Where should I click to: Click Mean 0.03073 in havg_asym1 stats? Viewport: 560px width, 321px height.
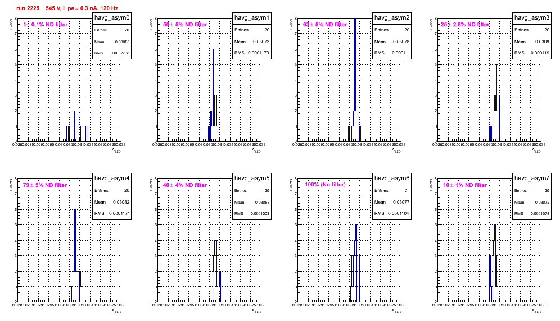(x=252, y=42)
